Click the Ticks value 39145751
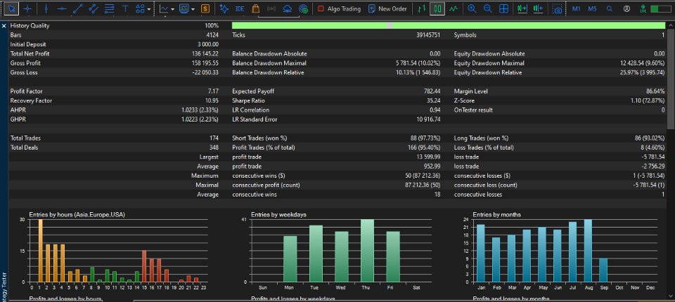Viewport: 675px width, 302px height. [x=429, y=35]
